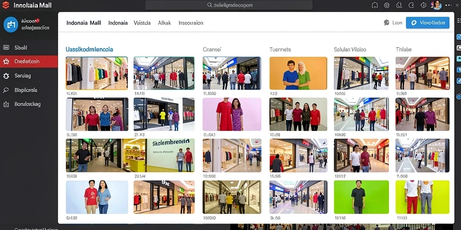Open the Bomulontkag sidebar icon
The image size is (461, 230).
[6, 104]
